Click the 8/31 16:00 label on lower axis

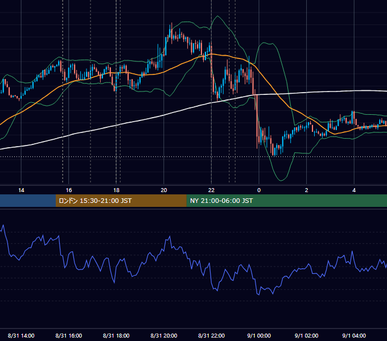[x=69, y=335]
